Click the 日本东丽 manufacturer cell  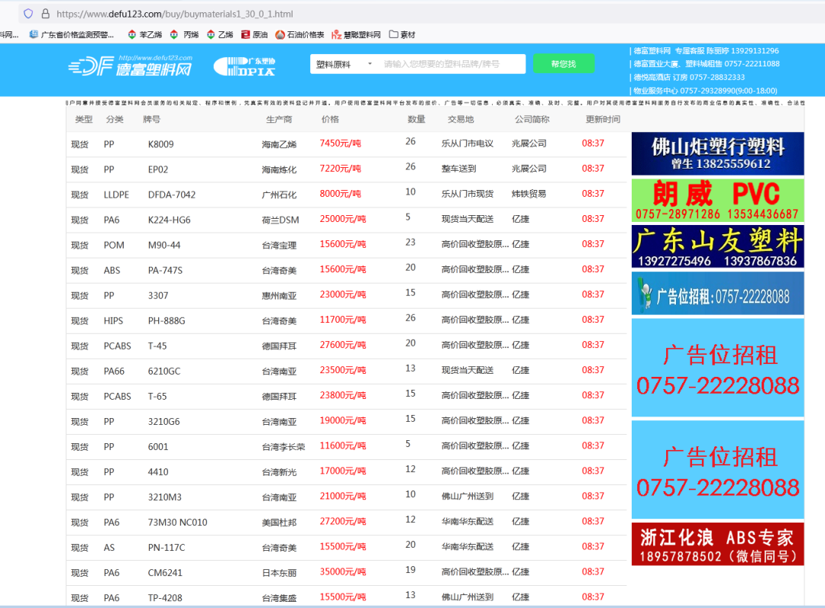coord(280,574)
